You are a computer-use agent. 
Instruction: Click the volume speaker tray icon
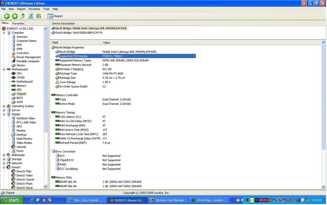pos(298,200)
